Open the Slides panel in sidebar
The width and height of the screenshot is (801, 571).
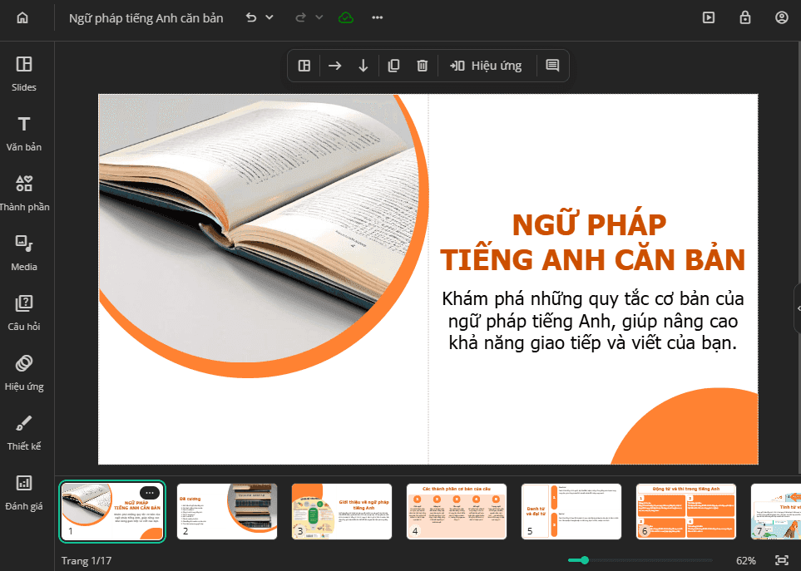[24, 74]
